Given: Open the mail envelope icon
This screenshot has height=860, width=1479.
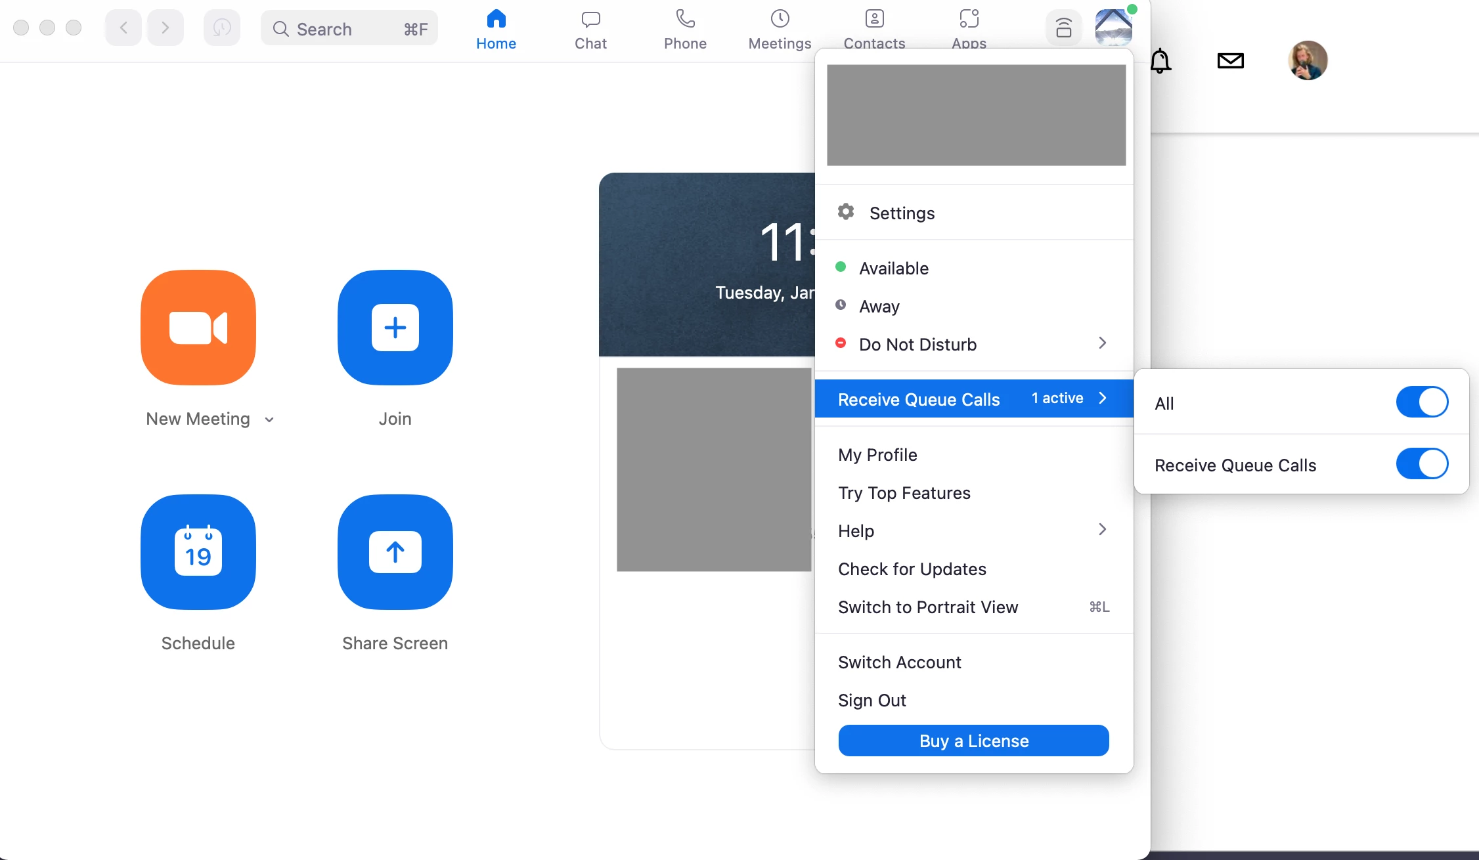Looking at the screenshot, I should pos(1230,61).
